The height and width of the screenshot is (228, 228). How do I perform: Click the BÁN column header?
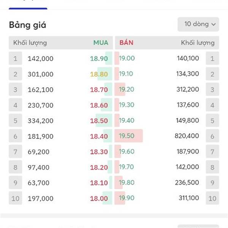point(126,43)
